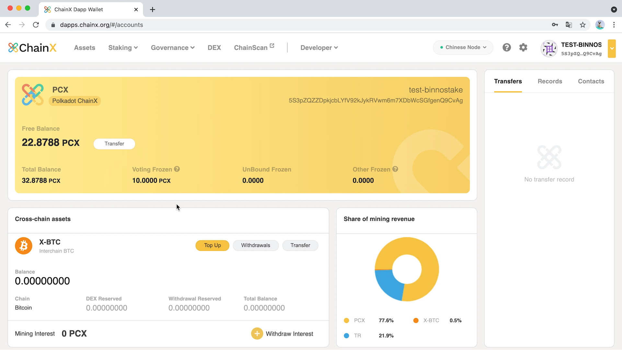Click the account address 5S3pZQZZ...Q9CvAg
This screenshot has height=350, width=622.
pyautogui.click(x=376, y=100)
